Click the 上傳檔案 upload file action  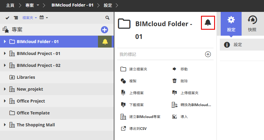coord(132,93)
